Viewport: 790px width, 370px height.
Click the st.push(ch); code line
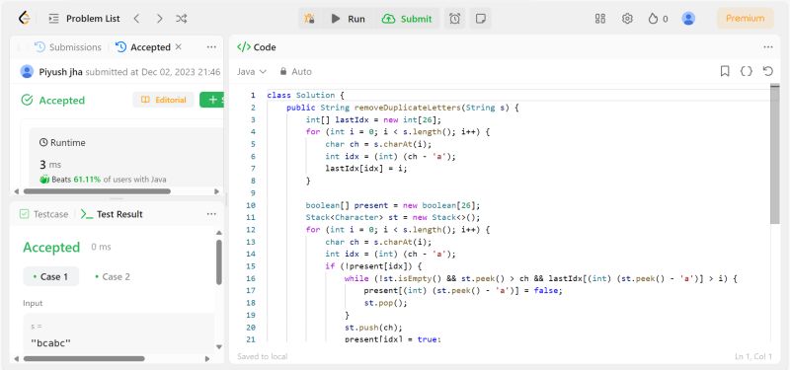pos(373,328)
